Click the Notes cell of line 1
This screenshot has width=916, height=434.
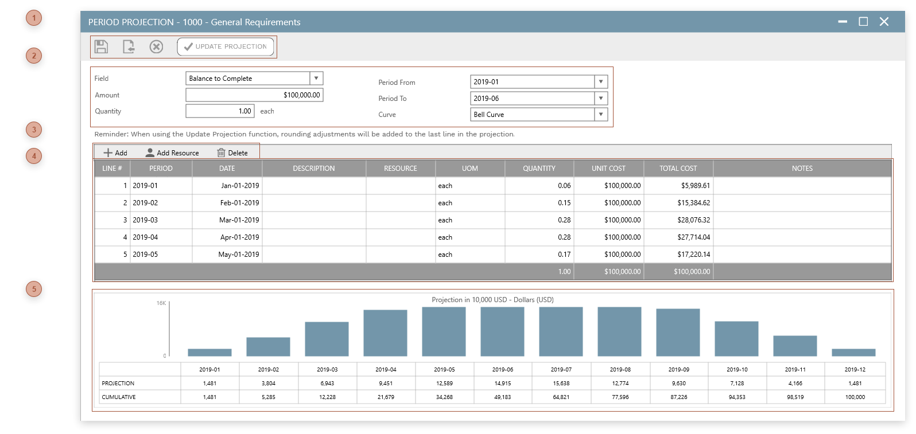802,186
